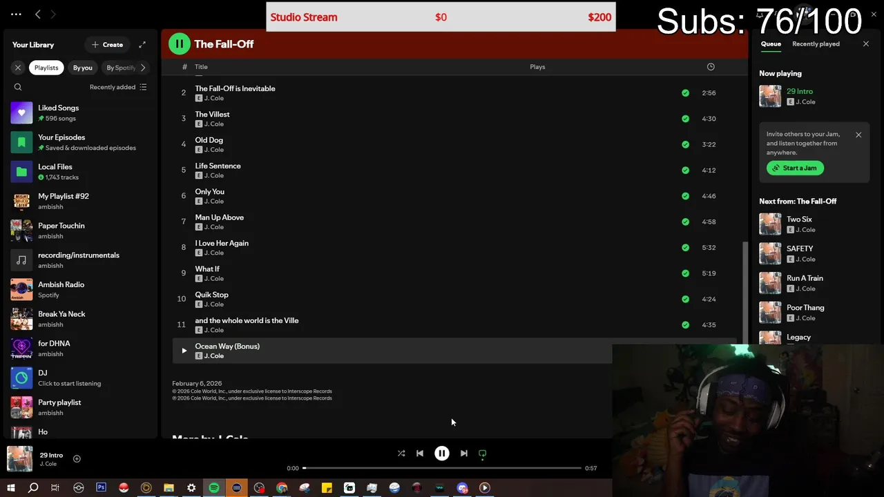Click the 29 Intro title in the player bar
The width and height of the screenshot is (884, 497).
click(51, 456)
